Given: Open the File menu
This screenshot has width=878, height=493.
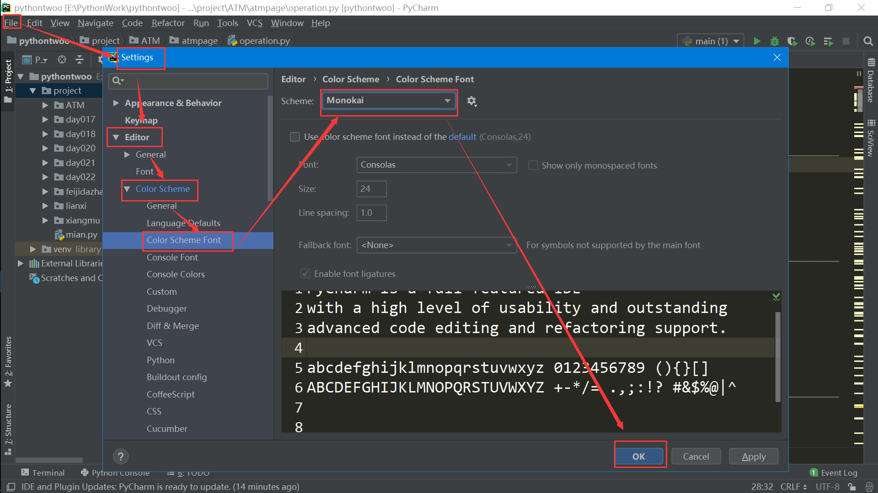Looking at the screenshot, I should (11, 23).
